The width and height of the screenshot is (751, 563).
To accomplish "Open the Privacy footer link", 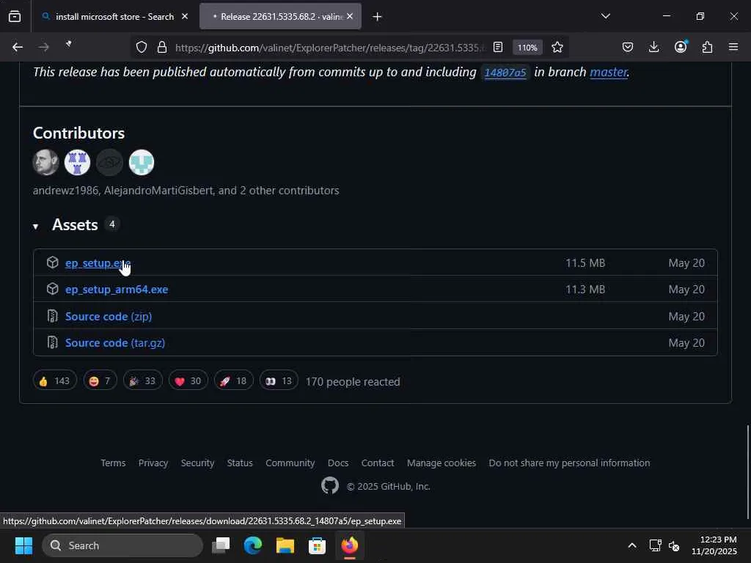I will click(153, 463).
